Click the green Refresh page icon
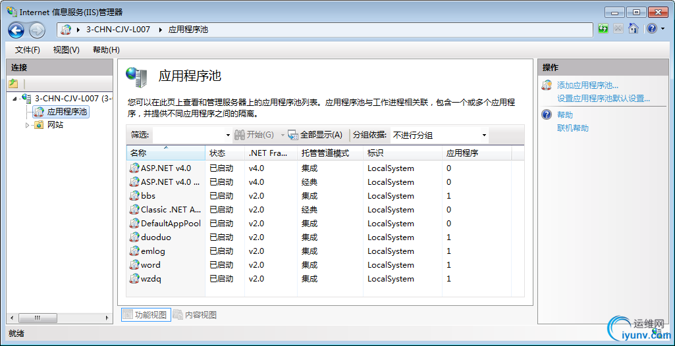This screenshot has height=346, width=675. click(x=603, y=29)
